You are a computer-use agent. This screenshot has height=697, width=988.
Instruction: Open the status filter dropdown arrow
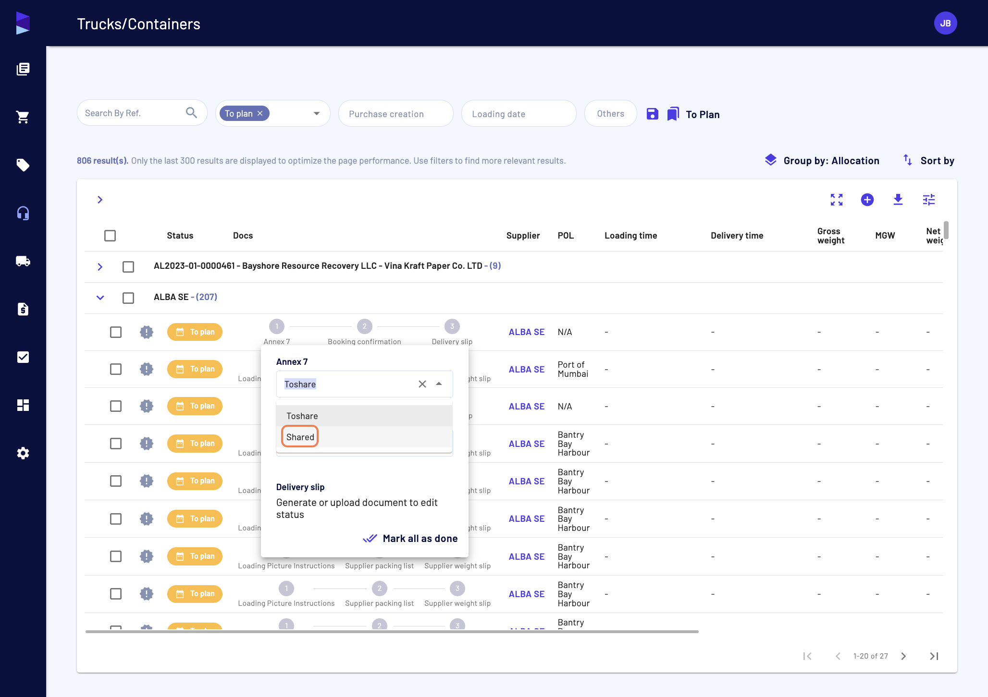[317, 114]
